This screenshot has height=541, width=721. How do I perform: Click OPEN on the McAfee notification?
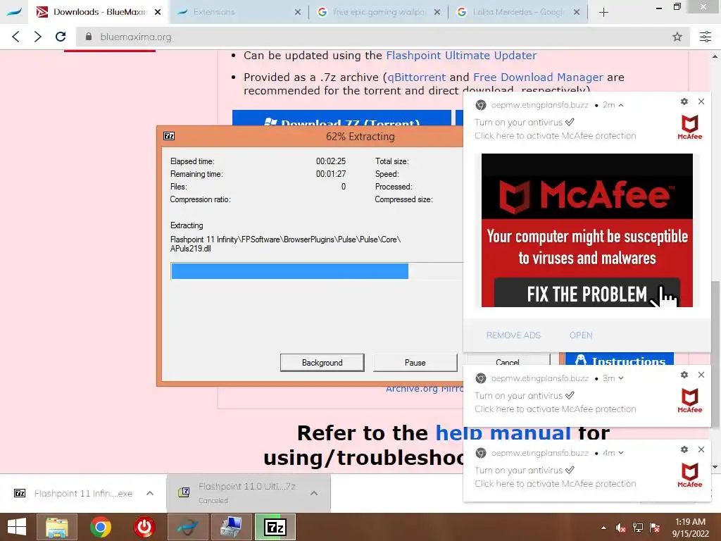[581, 335]
